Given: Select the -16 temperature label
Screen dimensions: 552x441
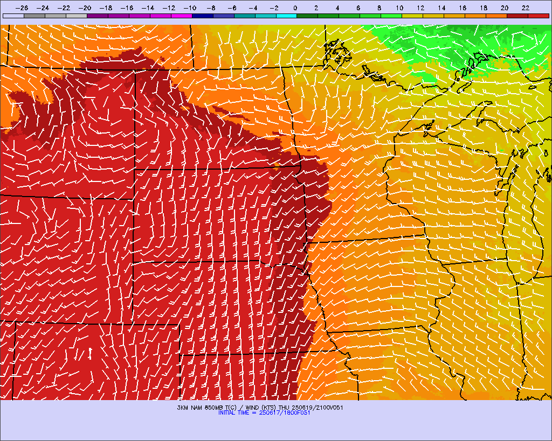Looking at the screenshot, I should pos(127,8).
